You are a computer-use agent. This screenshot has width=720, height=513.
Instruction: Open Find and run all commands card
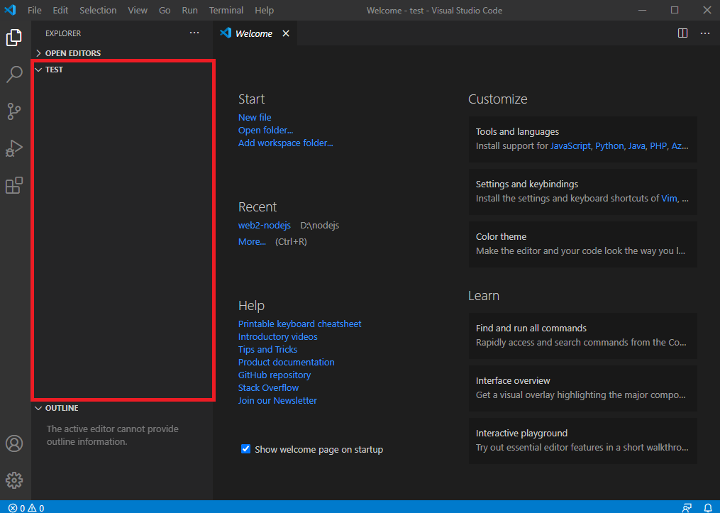pyautogui.click(x=582, y=336)
